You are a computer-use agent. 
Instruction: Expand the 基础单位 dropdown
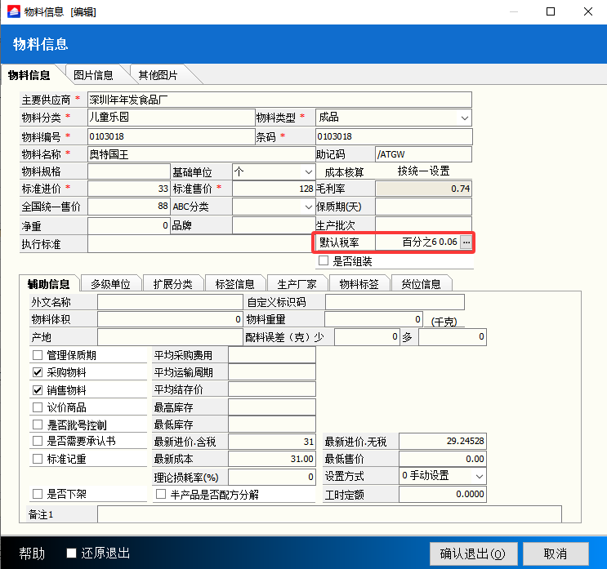[308, 171]
